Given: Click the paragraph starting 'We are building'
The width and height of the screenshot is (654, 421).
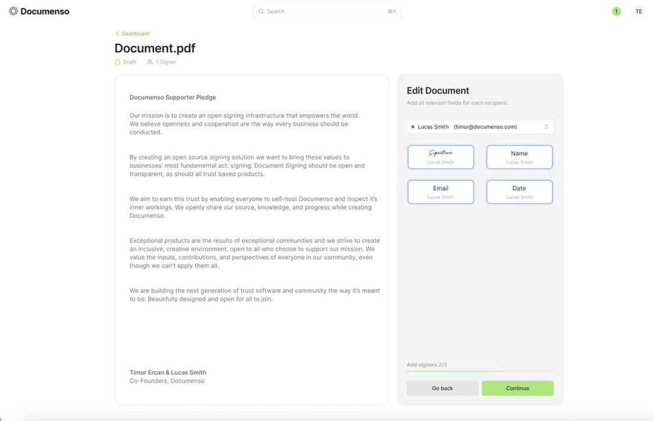Looking at the screenshot, I should [x=255, y=295].
